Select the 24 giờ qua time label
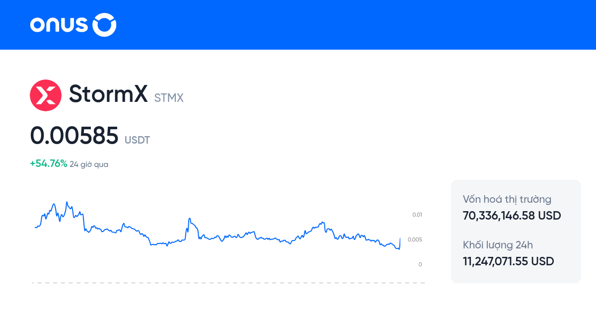The image size is (596, 313). (89, 164)
